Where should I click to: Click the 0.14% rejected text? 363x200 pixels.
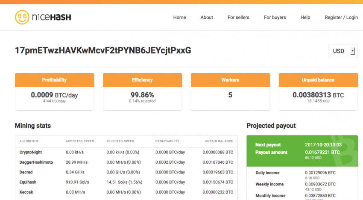tap(142, 101)
